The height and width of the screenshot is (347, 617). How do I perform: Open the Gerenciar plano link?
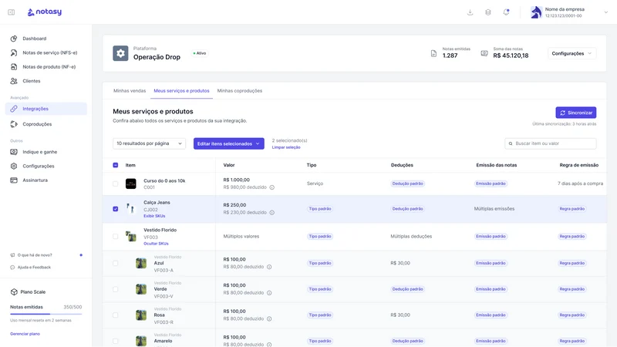[x=25, y=334]
